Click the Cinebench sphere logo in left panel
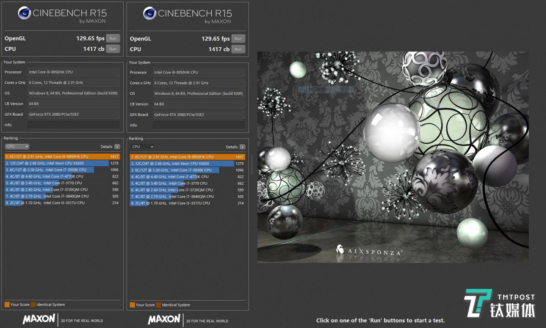This screenshot has width=546, height=328. [x=24, y=13]
